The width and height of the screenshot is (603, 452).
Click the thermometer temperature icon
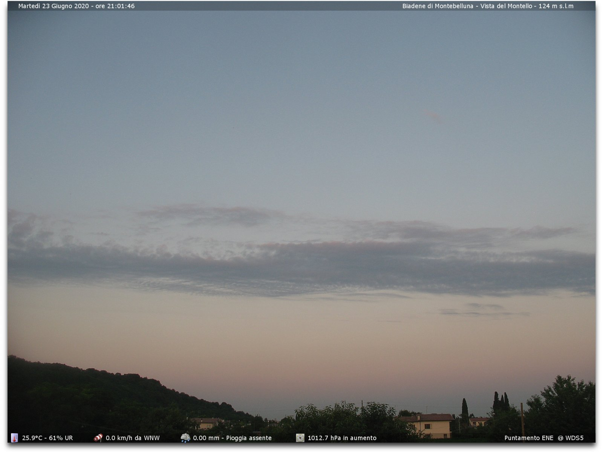pyautogui.click(x=14, y=438)
